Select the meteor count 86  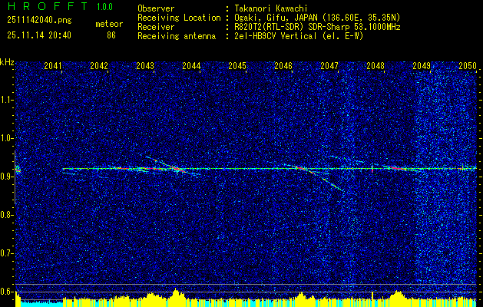[111, 35]
